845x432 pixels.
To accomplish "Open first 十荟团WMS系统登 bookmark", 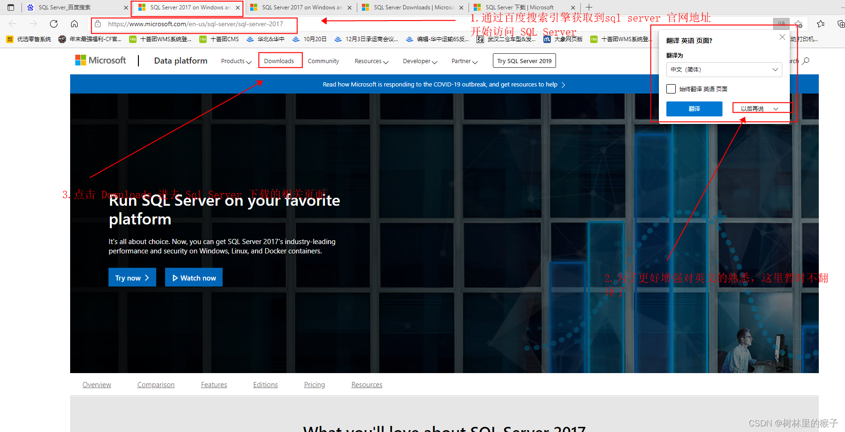I will 160,39.
